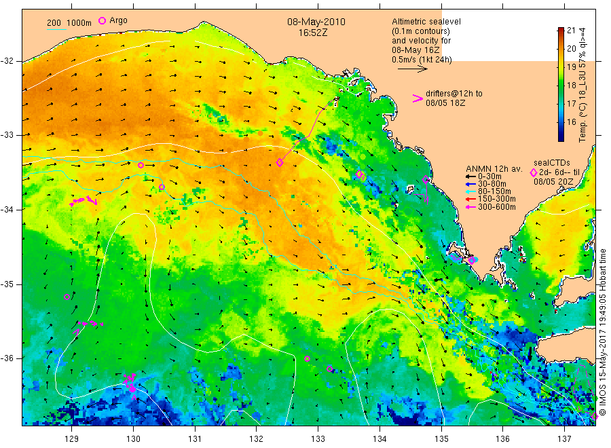Click the 'drifters@12h to' label
The image size is (611, 448).
tap(454, 94)
